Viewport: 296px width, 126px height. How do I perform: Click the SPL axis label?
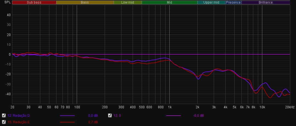click(x=7, y=2)
